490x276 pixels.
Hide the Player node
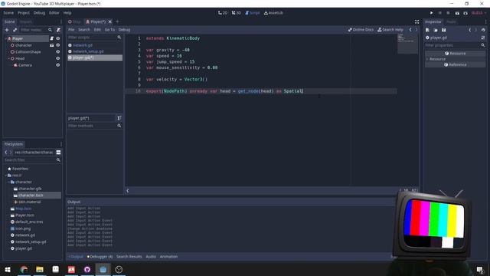[58, 38]
